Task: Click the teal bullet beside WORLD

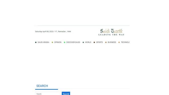Action: click(x=83, y=42)
